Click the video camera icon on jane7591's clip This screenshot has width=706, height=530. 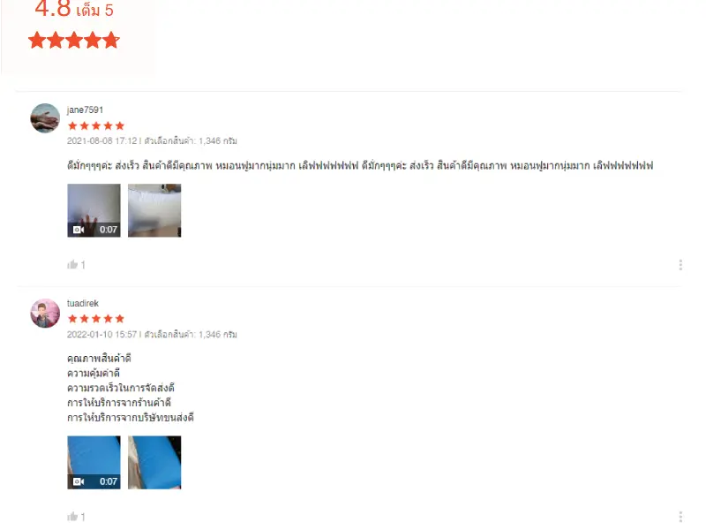pyautogui.click(x=79, y=230)
